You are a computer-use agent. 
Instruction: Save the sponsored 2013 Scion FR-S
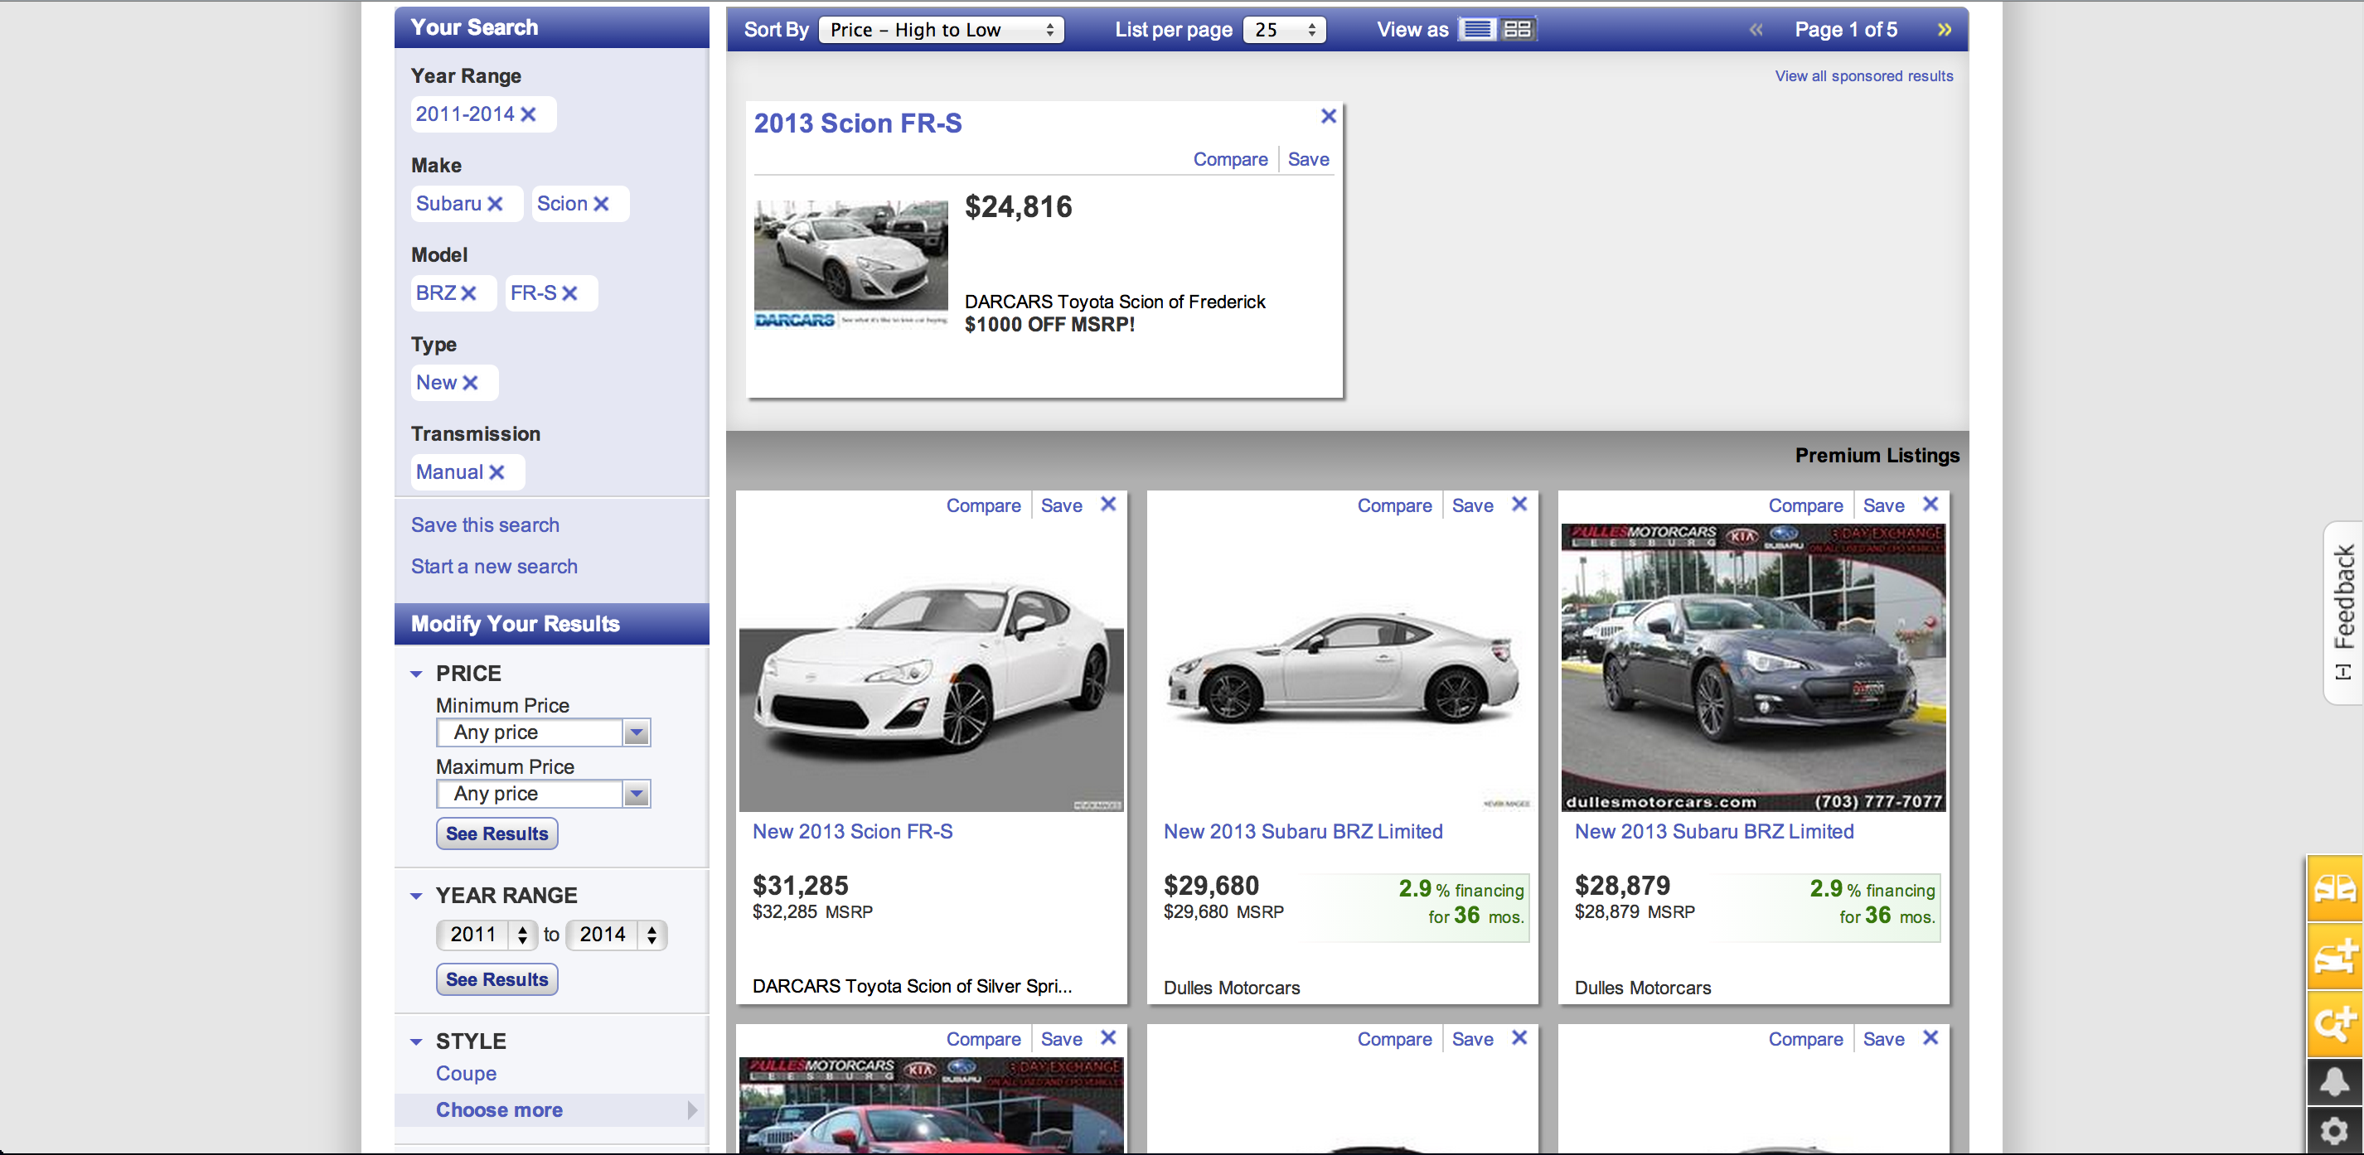(x=1308, y=159)
